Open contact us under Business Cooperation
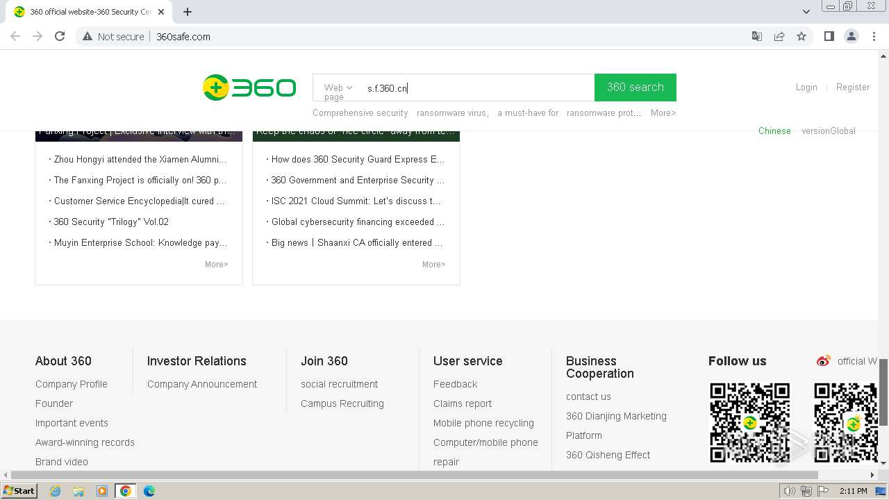889x500 pixels. pyautogui.click(x=588, y=397)
